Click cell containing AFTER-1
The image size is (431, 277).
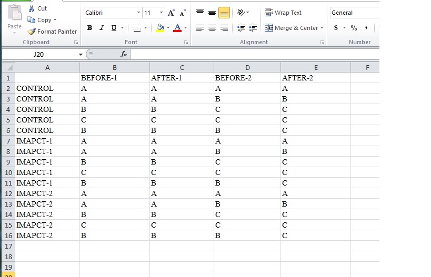pyautogui.click(x=182, y=78)
